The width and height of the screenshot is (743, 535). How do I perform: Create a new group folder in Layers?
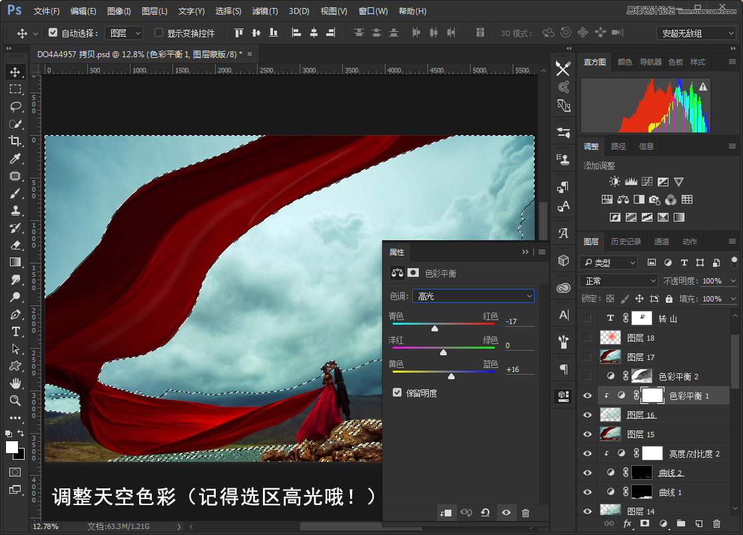[681, 524]
